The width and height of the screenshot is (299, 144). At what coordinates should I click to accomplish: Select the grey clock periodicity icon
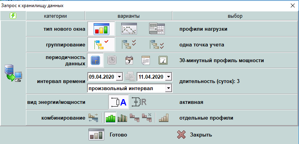tap(112, 60)
